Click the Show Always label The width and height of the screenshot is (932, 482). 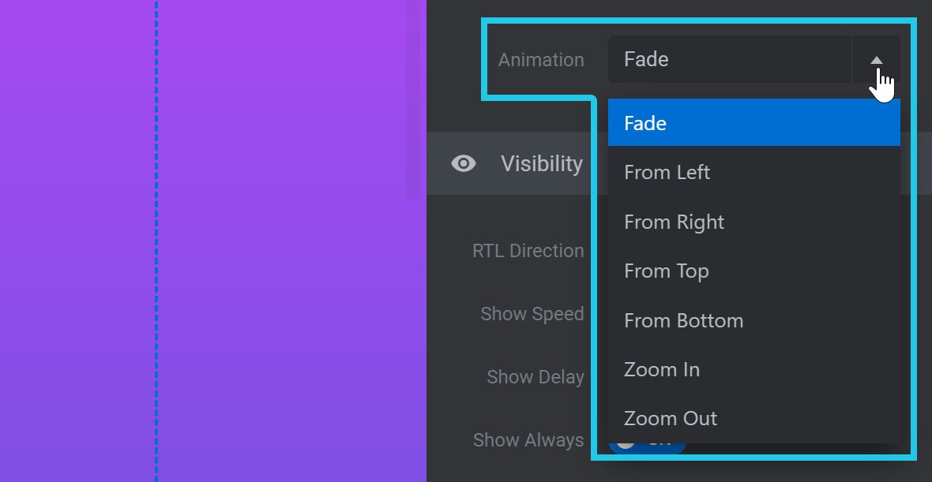tap(528, 440)
